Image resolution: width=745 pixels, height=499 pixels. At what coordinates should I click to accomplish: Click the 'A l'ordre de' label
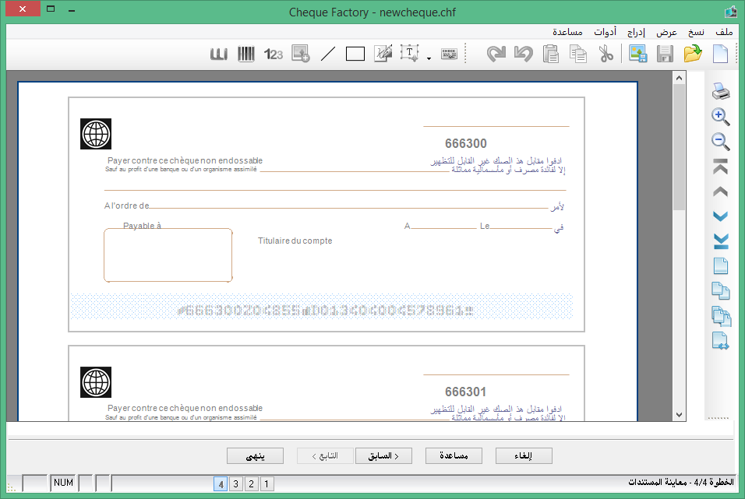point(127,206)
